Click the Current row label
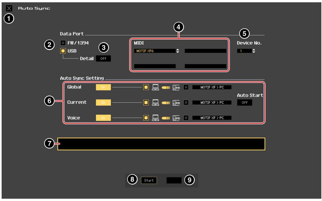 coord(77,102)
